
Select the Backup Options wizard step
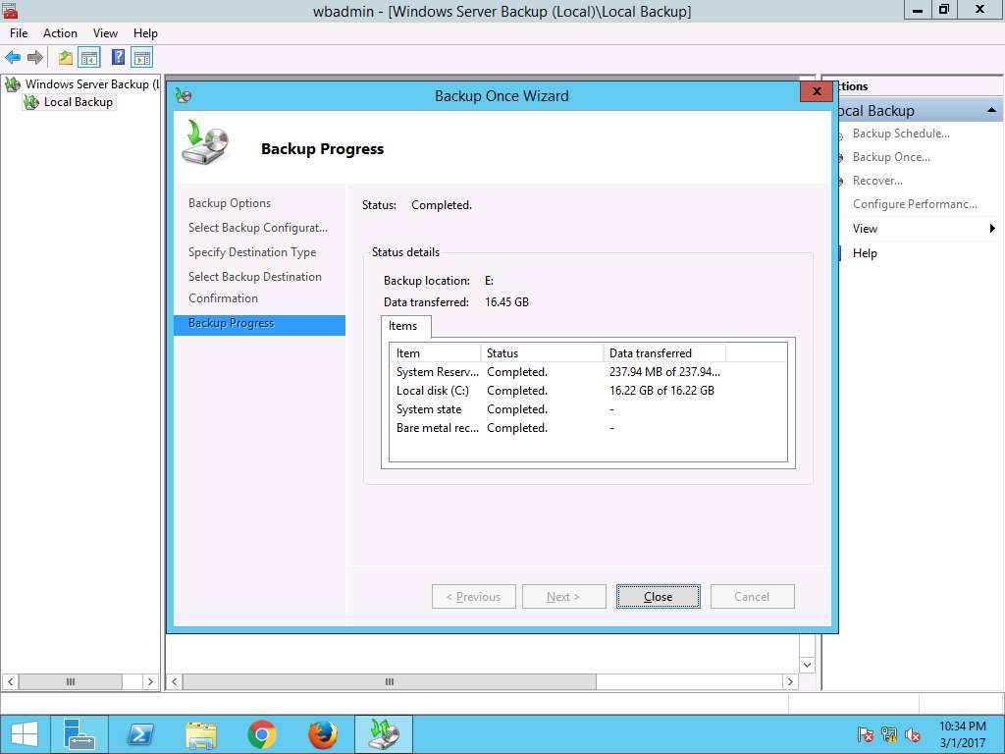coord(230,203)
